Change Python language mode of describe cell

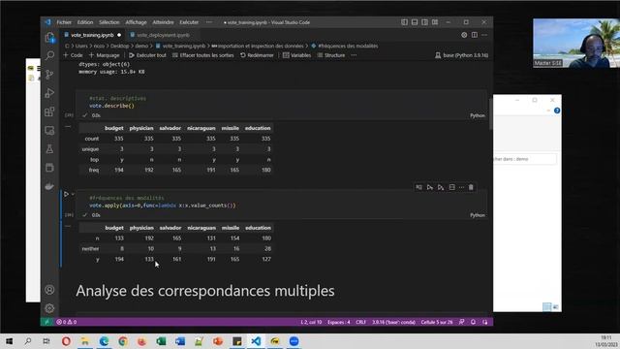[x=478, y=115]
